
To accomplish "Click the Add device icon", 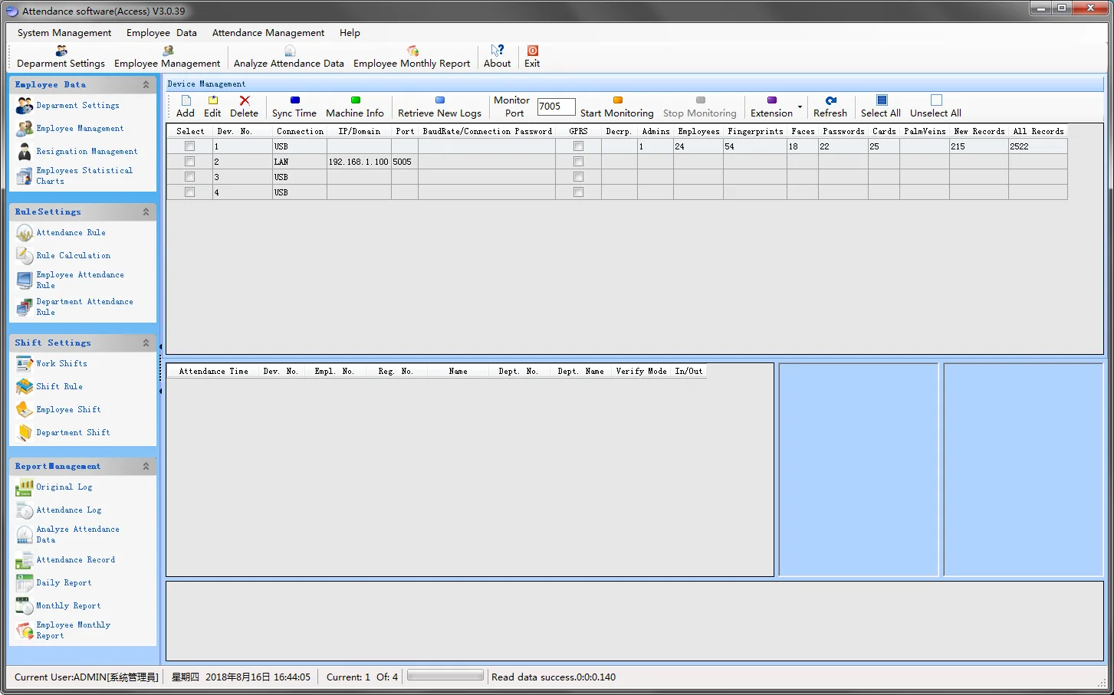I will [x=186, y=101].
